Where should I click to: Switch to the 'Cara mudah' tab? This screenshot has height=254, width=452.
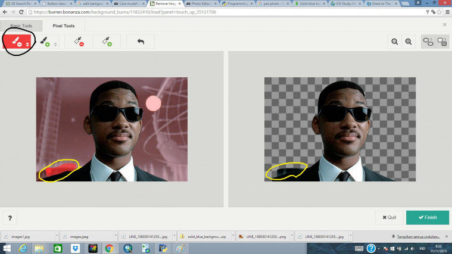(129, 4)
